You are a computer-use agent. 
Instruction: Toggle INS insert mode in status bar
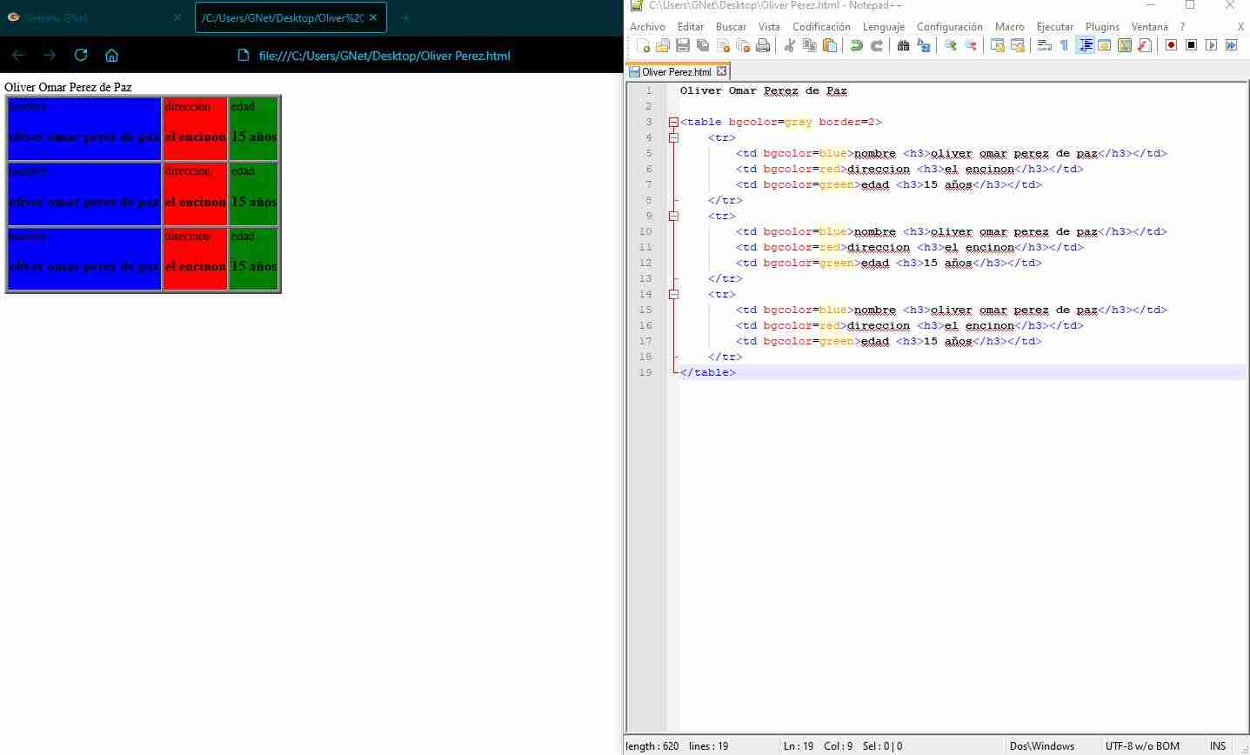coord(1218,746)
